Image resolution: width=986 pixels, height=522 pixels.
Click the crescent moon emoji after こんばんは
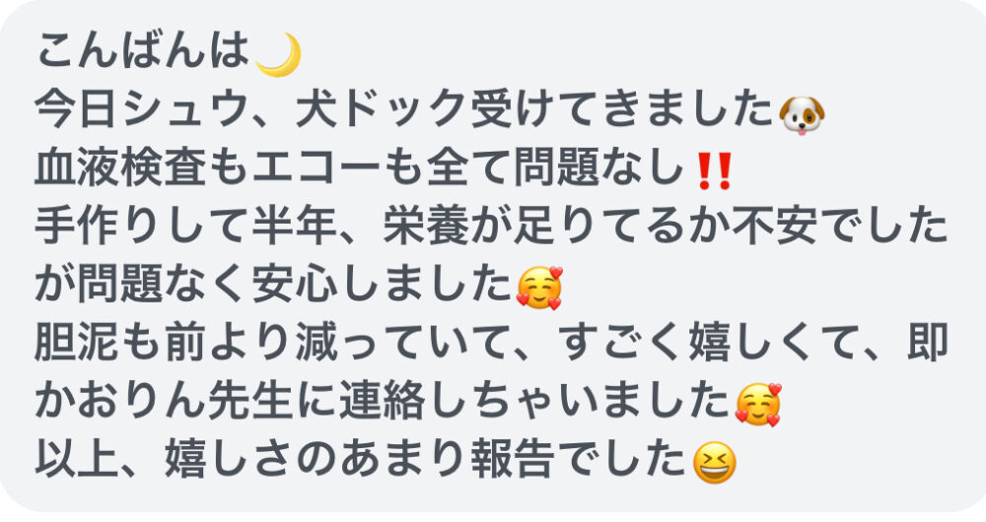tap(279, 54)
